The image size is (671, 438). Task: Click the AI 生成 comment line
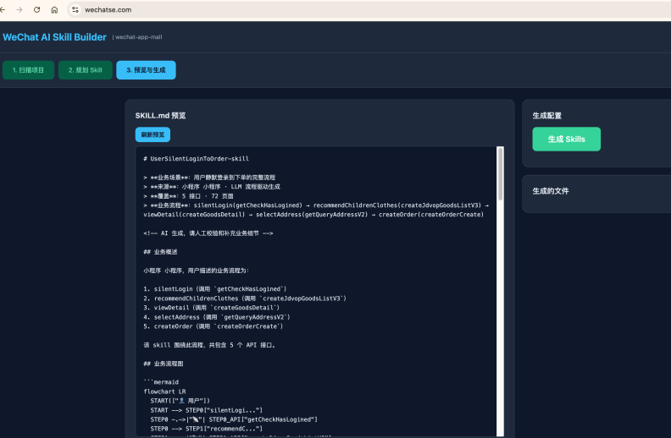(x=208, y=233)
